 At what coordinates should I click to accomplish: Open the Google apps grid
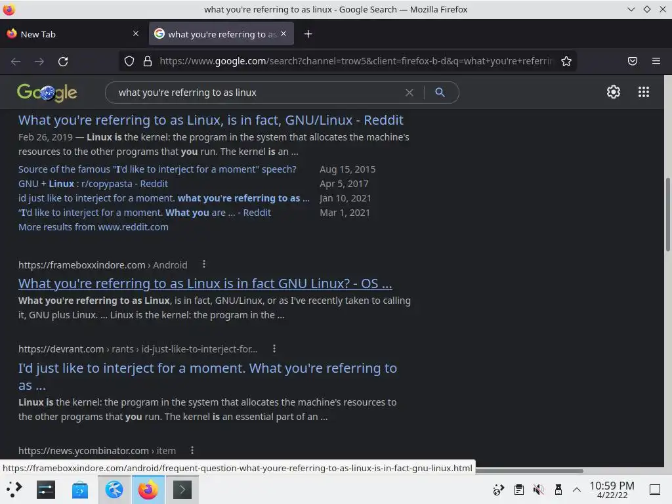coord(643,92)
